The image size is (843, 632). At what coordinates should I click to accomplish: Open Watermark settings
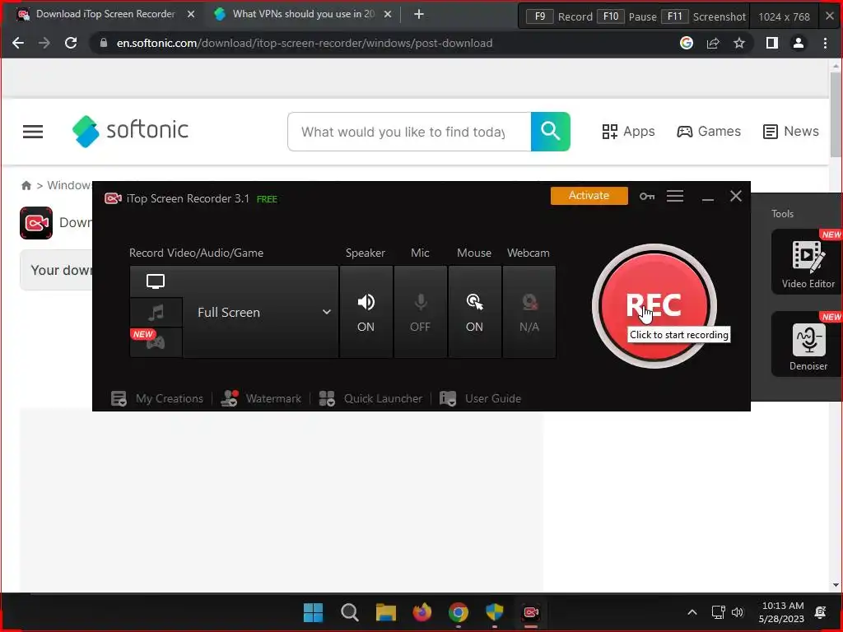tap(261, 398)
